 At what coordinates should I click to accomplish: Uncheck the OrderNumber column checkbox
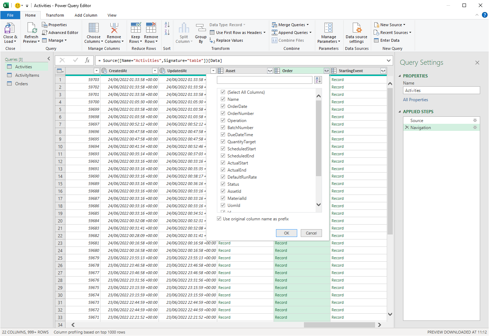tap(223, 113)
